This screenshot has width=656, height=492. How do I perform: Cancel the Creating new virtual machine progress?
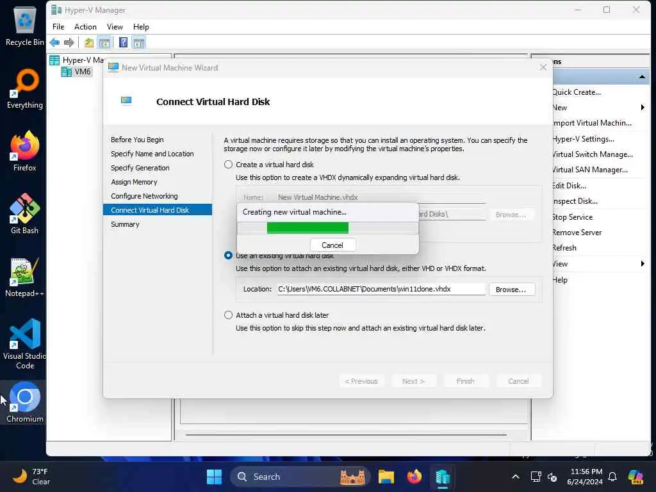click(332, 245)
